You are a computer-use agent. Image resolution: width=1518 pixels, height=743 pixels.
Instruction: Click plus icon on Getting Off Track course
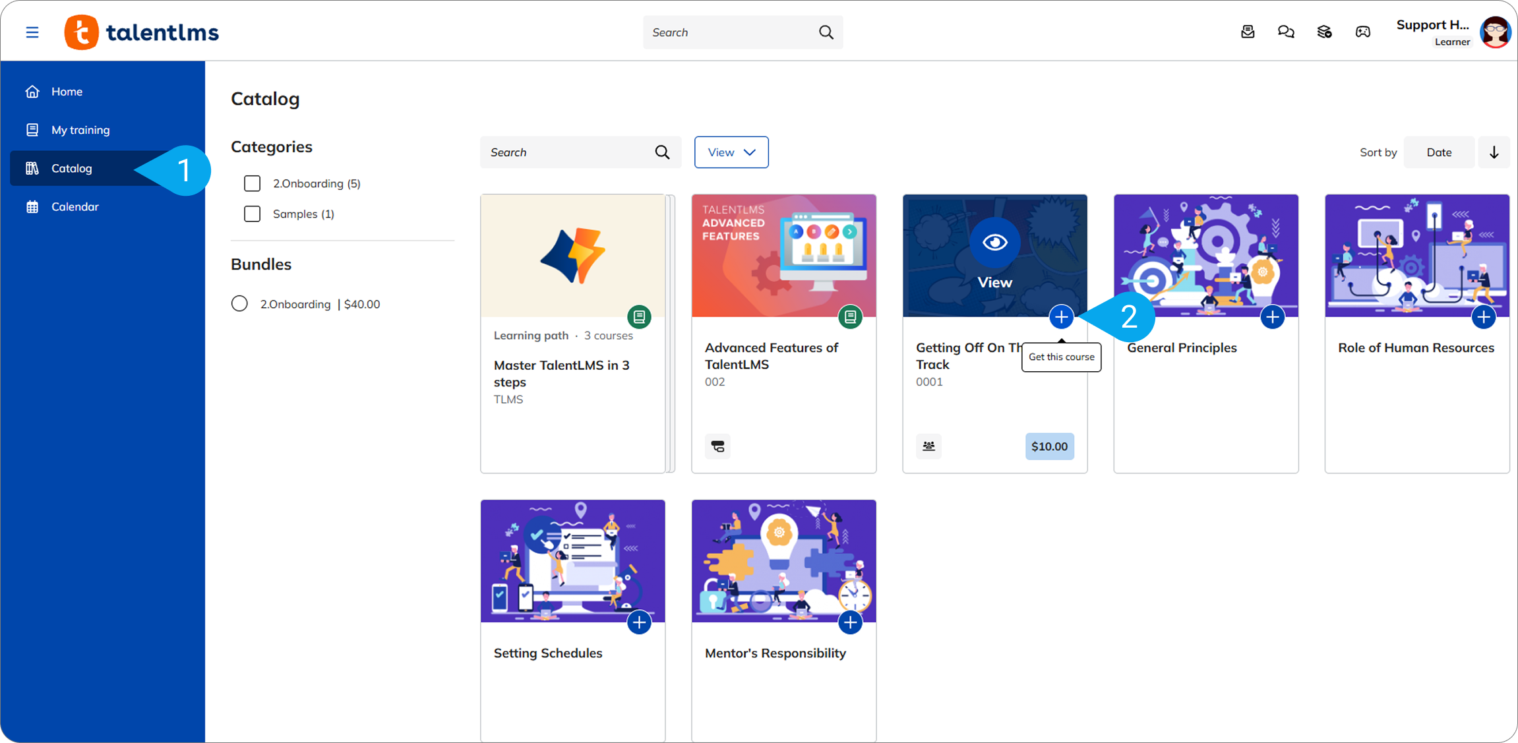[x=1061, y=317]
